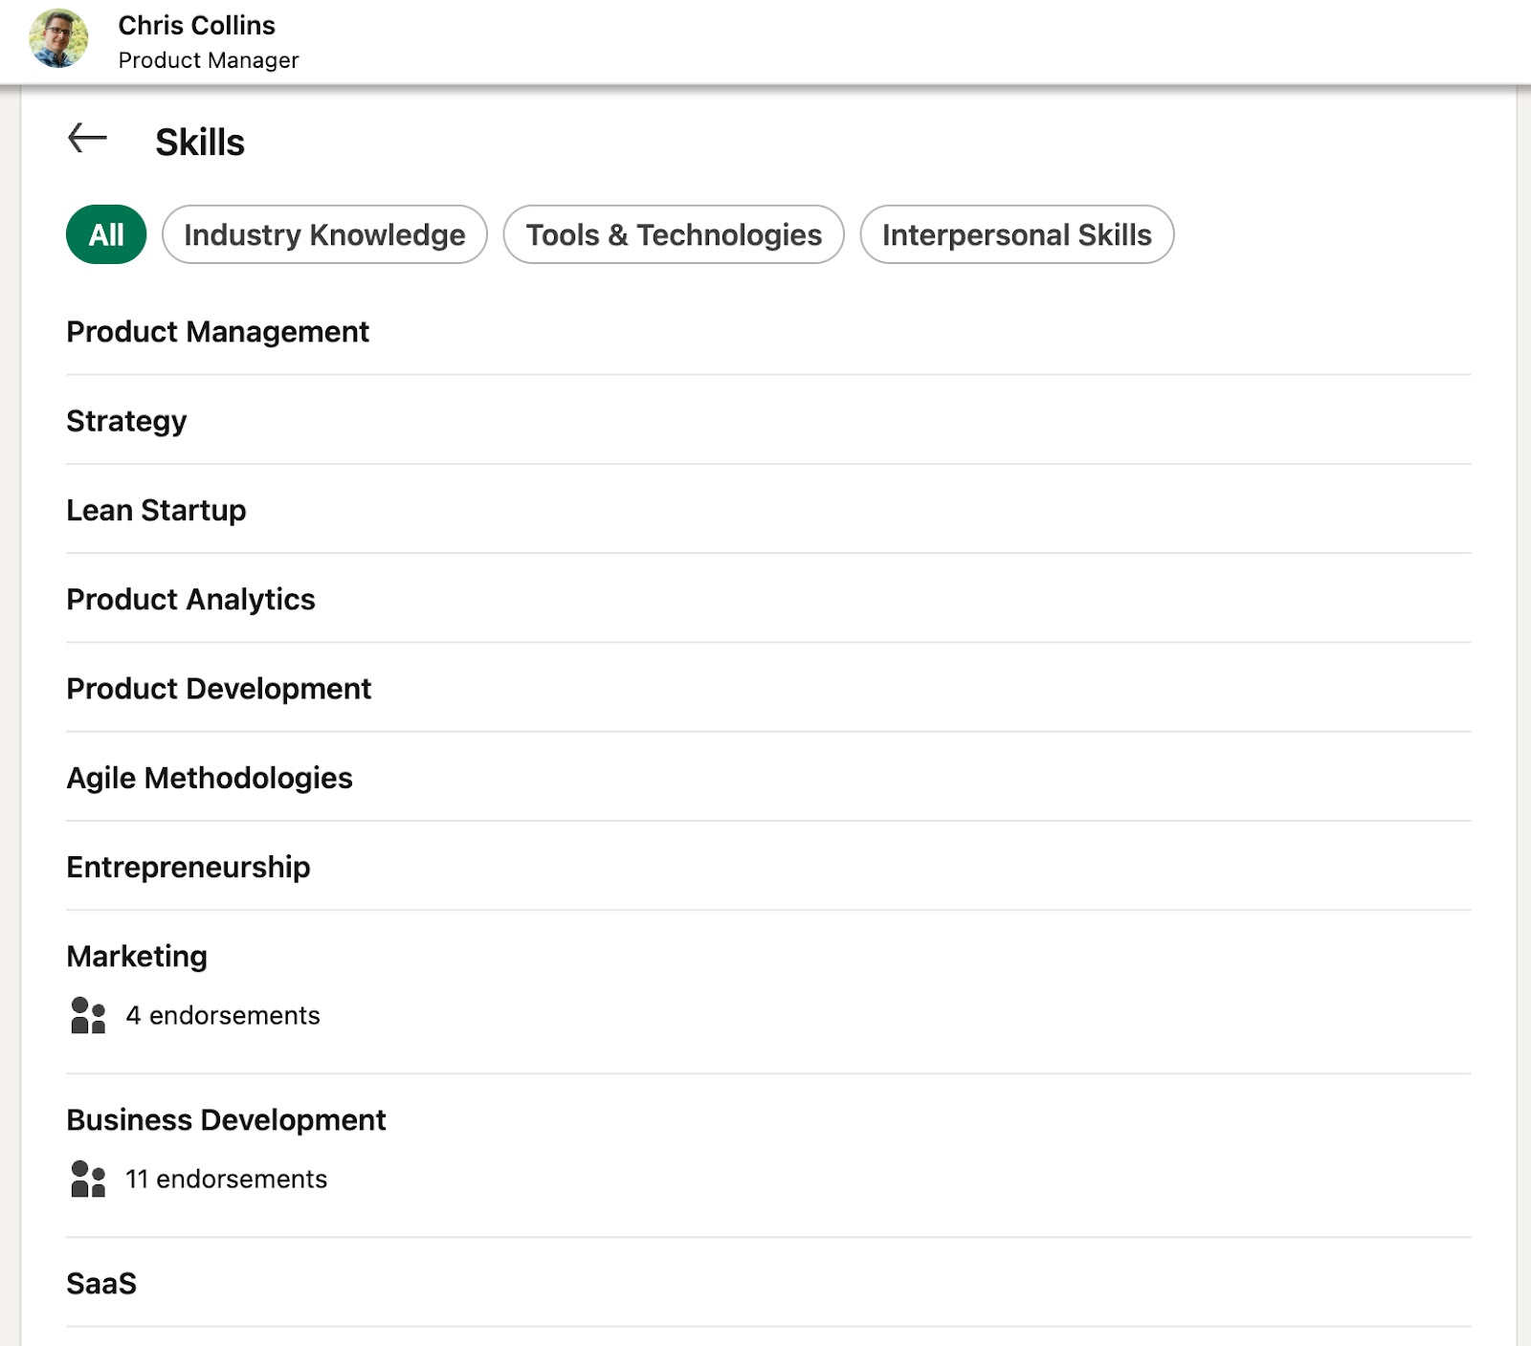This screenshot has width=1531, height=1346.
Task: Open the Lean Startup skill
Action: (x=156, y=510)
